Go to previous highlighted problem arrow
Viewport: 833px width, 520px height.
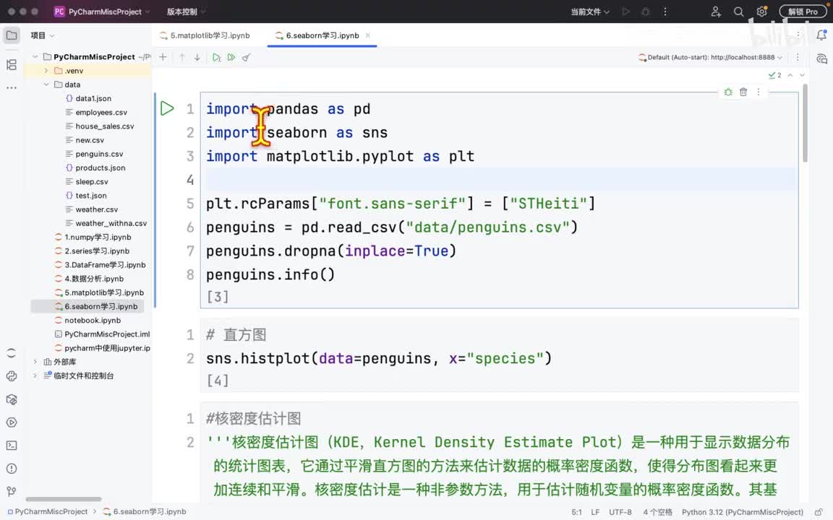click(x=790, y=75)
